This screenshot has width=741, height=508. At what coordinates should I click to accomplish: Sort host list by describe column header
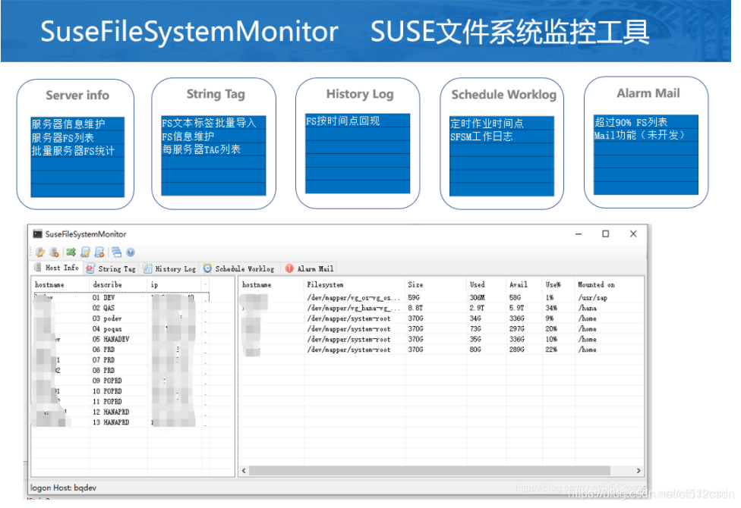pos(118,284)
